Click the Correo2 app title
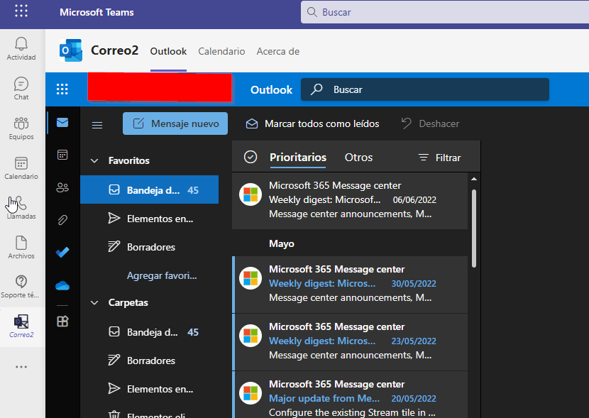 (114, 50)
